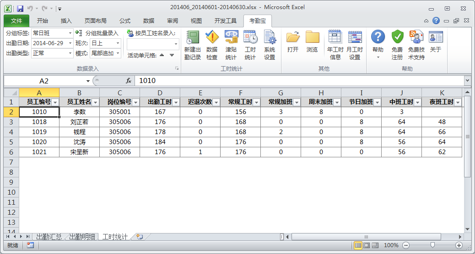Switch to the 公式 ribbon tab
Viewport: 475px width, 254px height.
coord(125,21)
